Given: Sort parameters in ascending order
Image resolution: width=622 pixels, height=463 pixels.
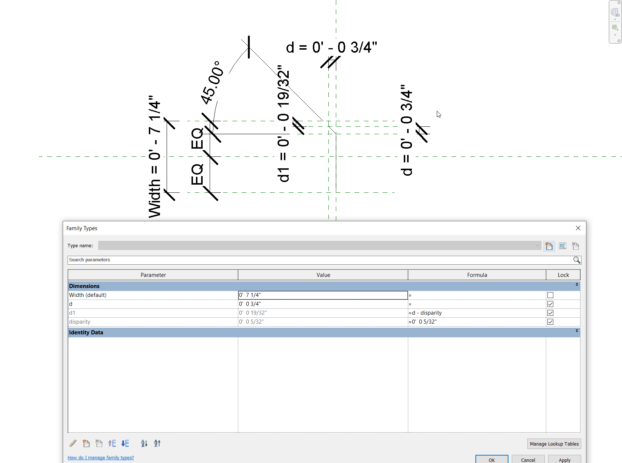Looking at the screenshot, I should tap(144, 443).
